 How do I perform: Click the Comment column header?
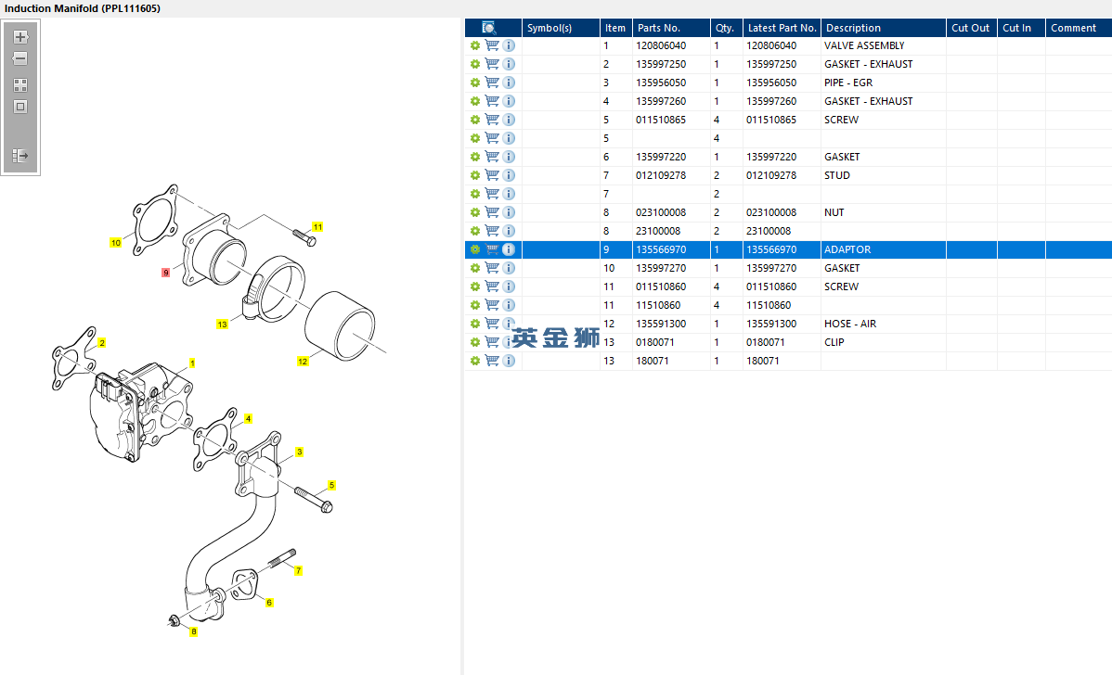[1078, 28]
